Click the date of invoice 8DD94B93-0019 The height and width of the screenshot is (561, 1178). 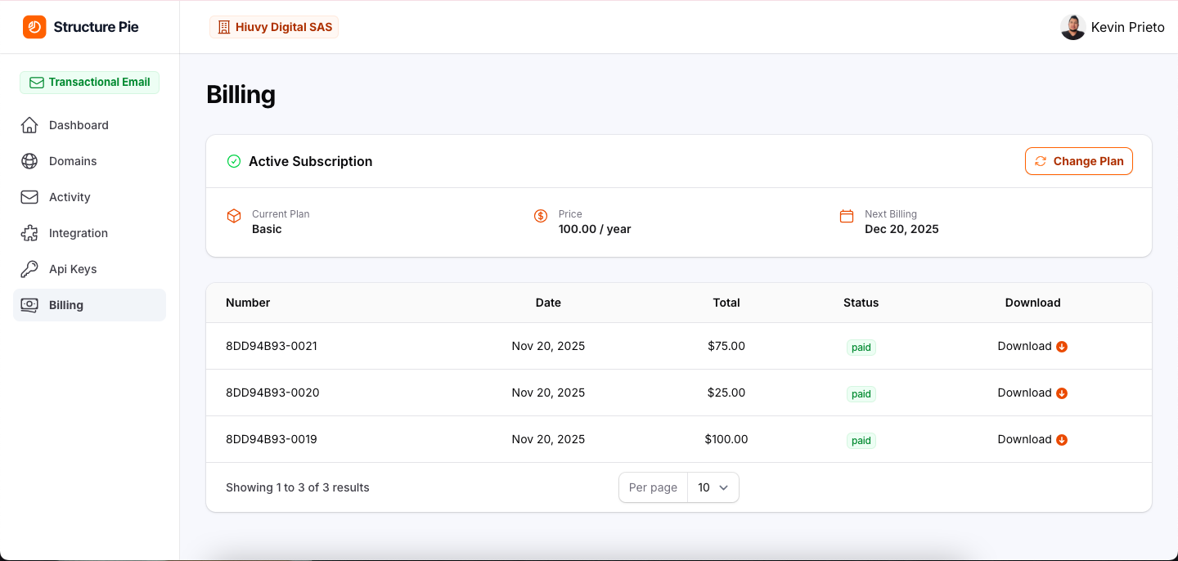pos(548,439)
